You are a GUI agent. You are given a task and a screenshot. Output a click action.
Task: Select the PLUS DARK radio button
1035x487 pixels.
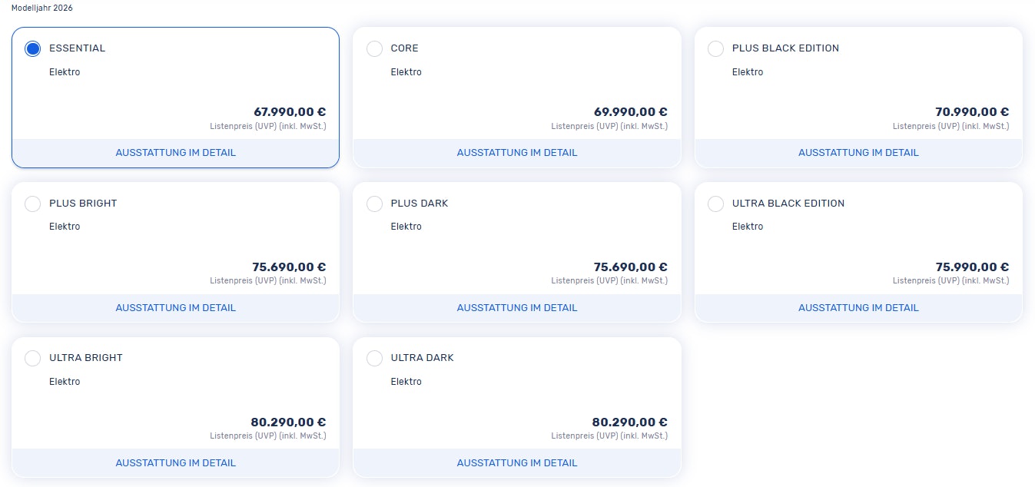(x=374, y=204)
